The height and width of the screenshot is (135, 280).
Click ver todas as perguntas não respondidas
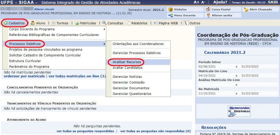pyautogui.click(x=155, y=131)
